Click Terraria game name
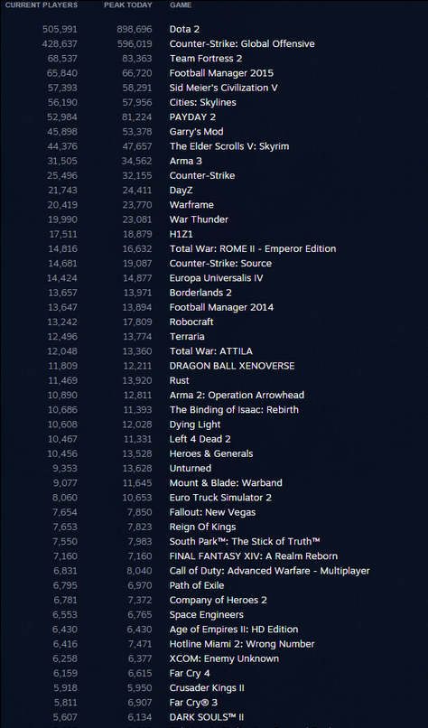This screenshot has width=428, height=728. [187, 337]
